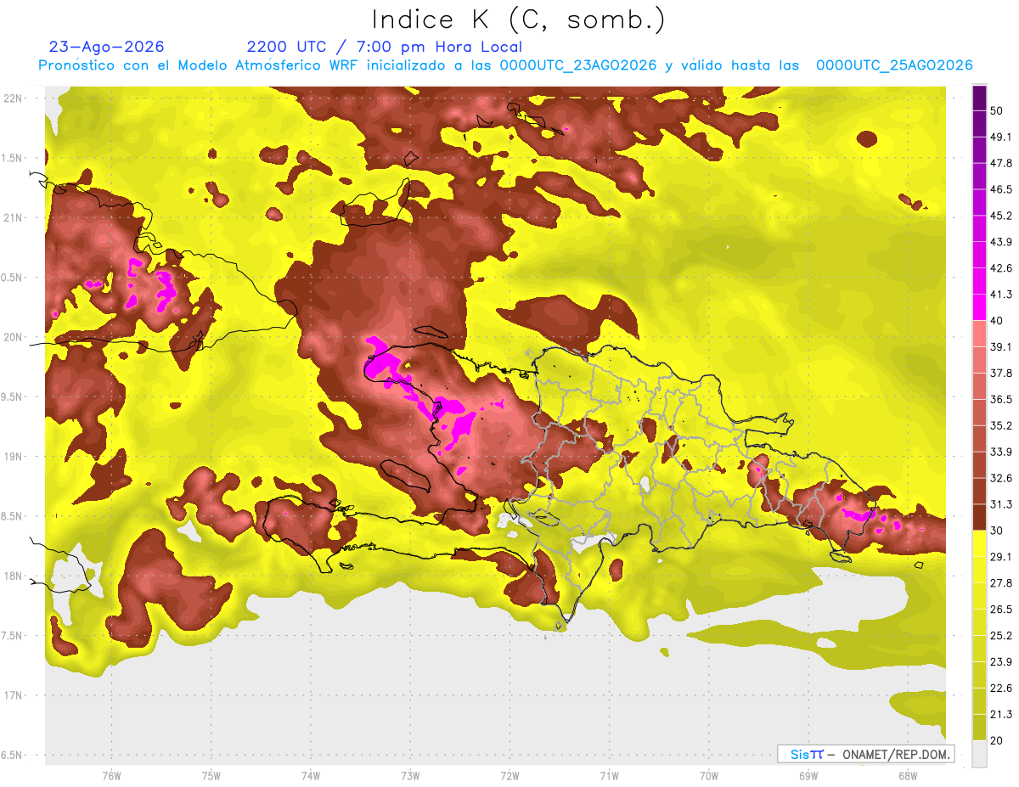The image size is (1019, 787).
Task: Pick the dark brown swatch between 30 and 31.3
Action: [x=979, y=517]
